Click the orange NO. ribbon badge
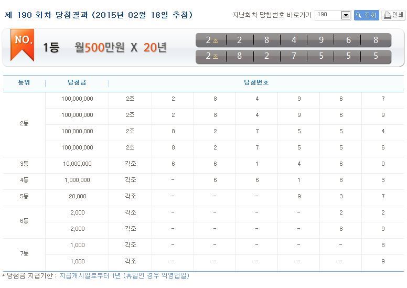This screenshot has height=288, width=407. pos(22,46)
